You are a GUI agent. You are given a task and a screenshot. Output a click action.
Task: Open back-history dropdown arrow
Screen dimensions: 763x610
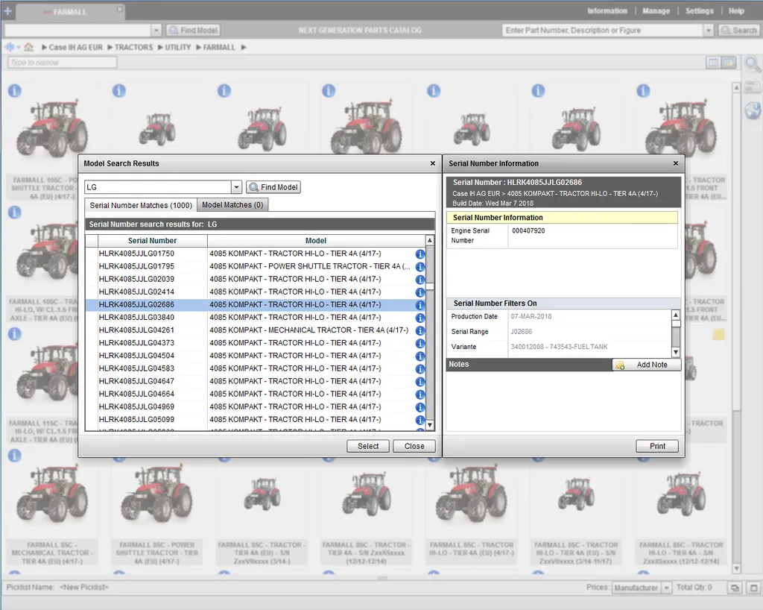coord(19,47)
